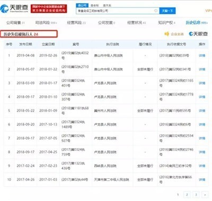The width and height of the screenshot is (212, 201).
Task: Click the 履行情况 column header
Action: pyautogui.click(x=145, y=44)
